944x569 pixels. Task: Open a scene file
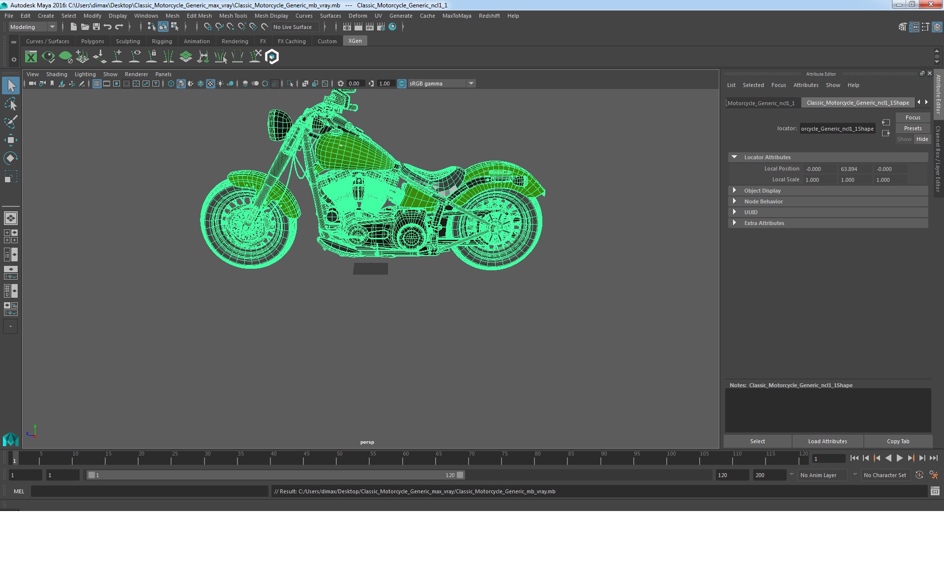pyautogui.click(x=85, y=27)
